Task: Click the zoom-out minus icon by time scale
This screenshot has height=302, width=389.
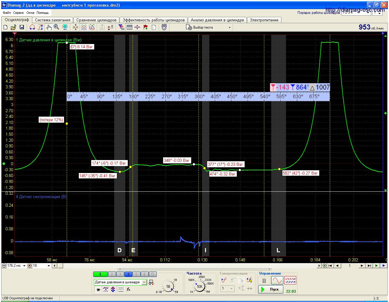Action: 4,266
